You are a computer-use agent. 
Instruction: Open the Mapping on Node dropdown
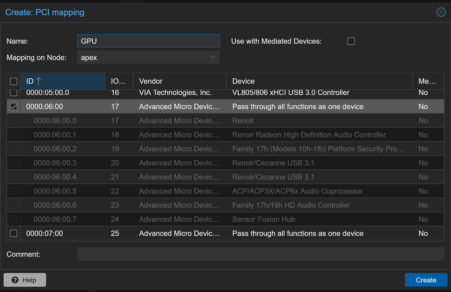[x=213, y=57]
